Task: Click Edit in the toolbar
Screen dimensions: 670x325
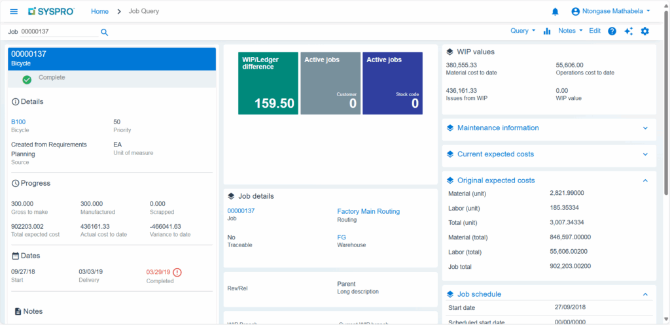Action: (595, 31)
